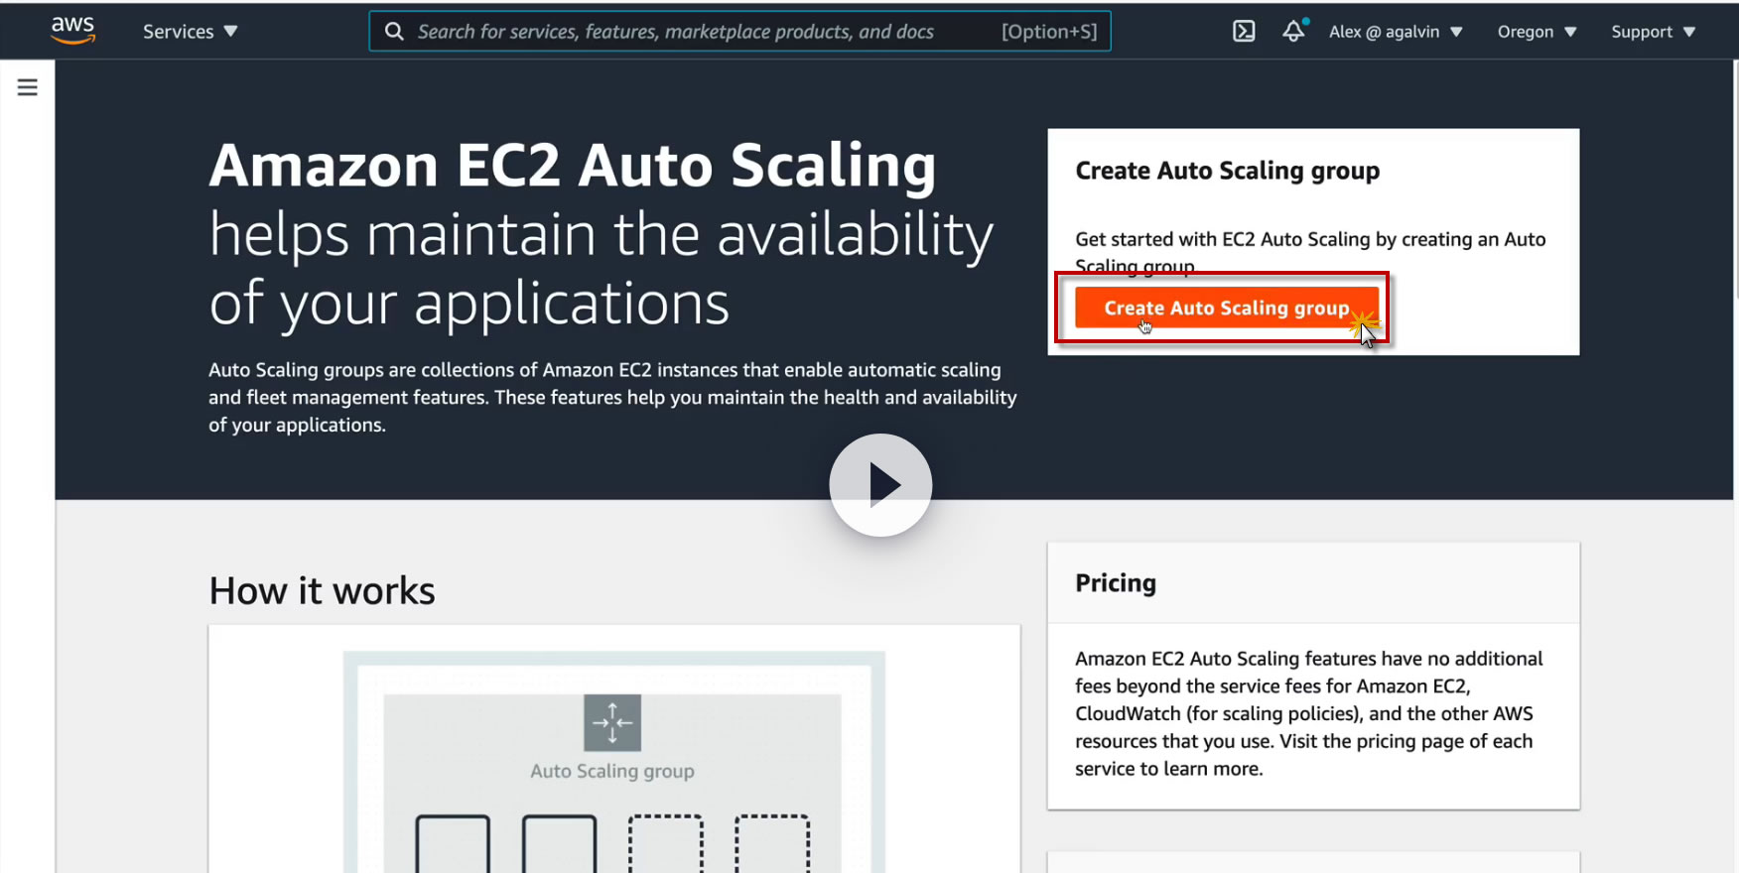This screenshot has height=873, width=1739.
Task: Click the How it works heading
Action: (x=322, y=591)
